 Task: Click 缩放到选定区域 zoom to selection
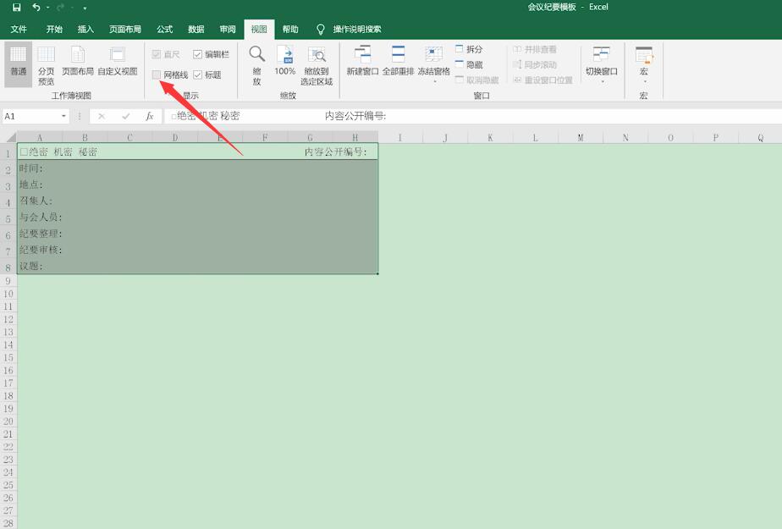click(317, 66)
